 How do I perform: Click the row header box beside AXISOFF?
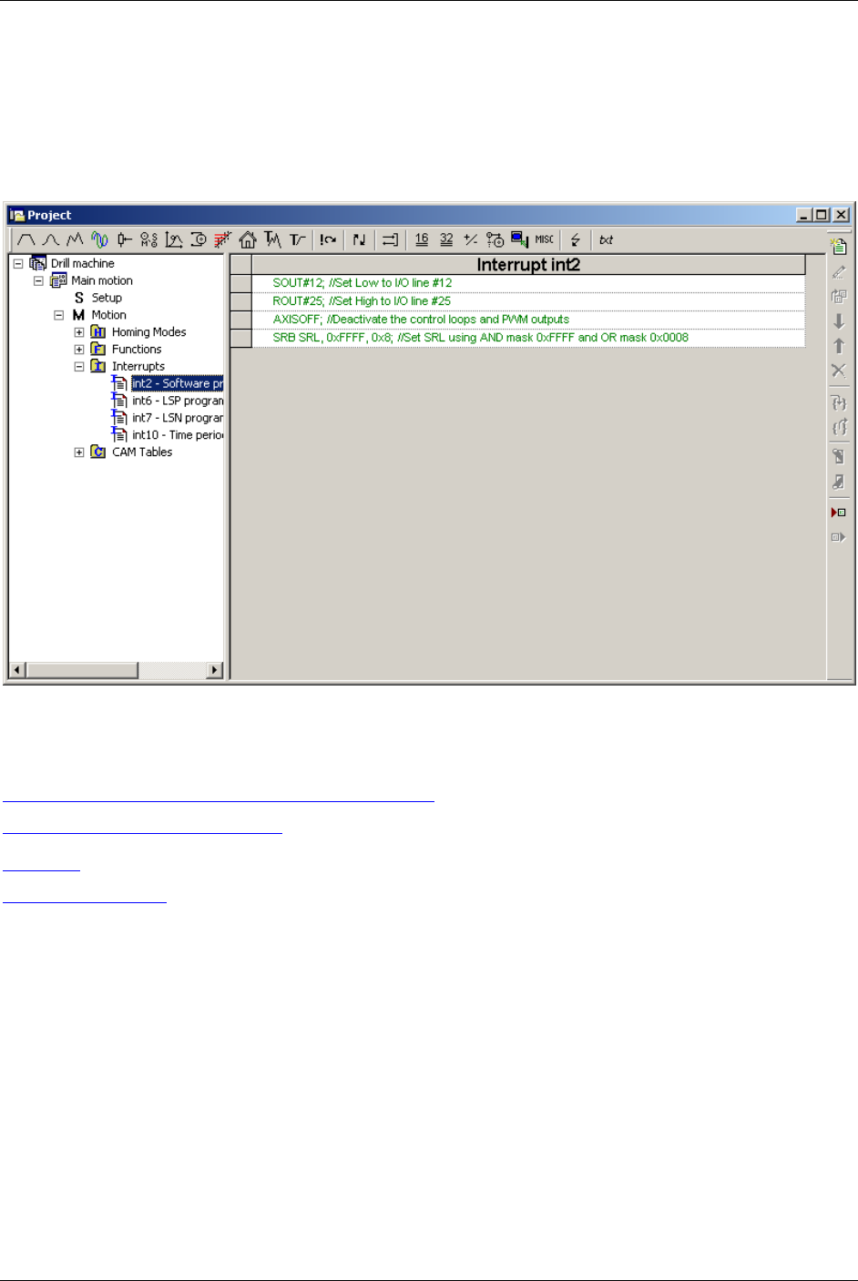pyautogui.click(x=241, y=320)
